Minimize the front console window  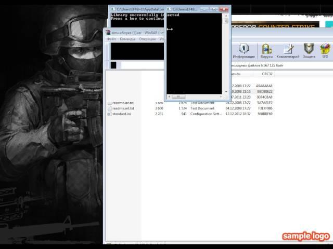coord(204,9)
